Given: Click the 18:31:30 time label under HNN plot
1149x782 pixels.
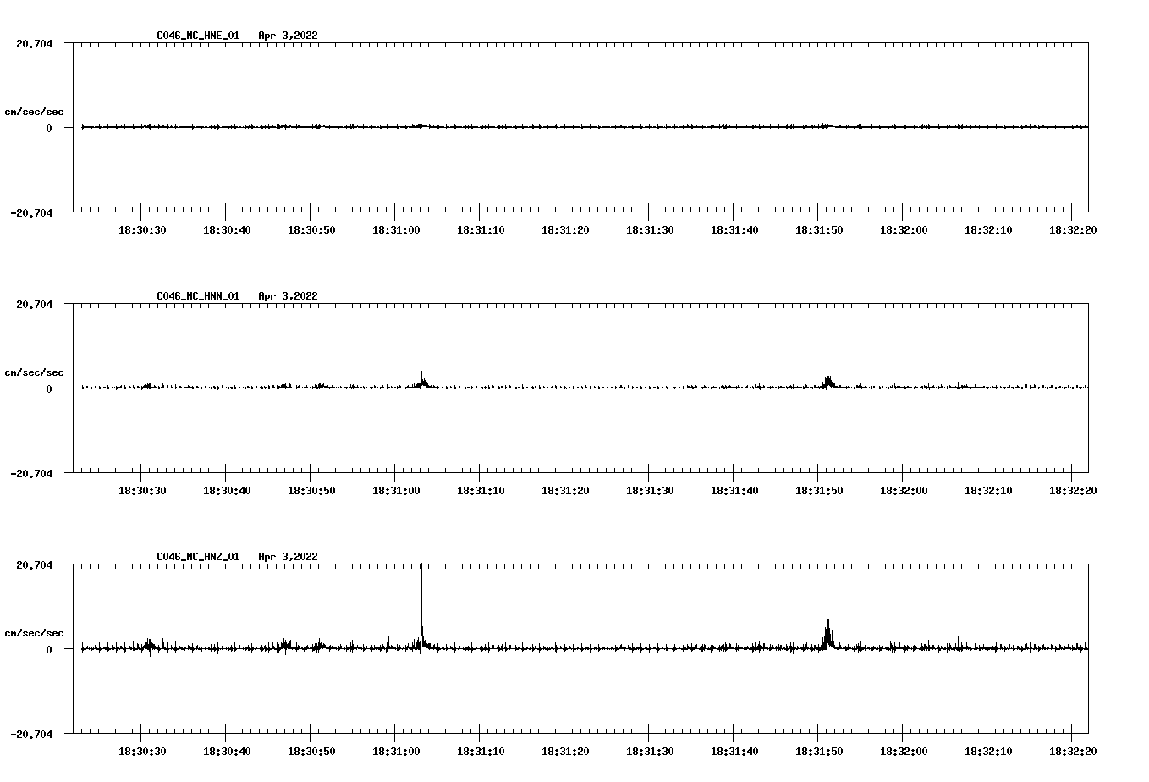Looking at the screenshot, I should point(650,491).
